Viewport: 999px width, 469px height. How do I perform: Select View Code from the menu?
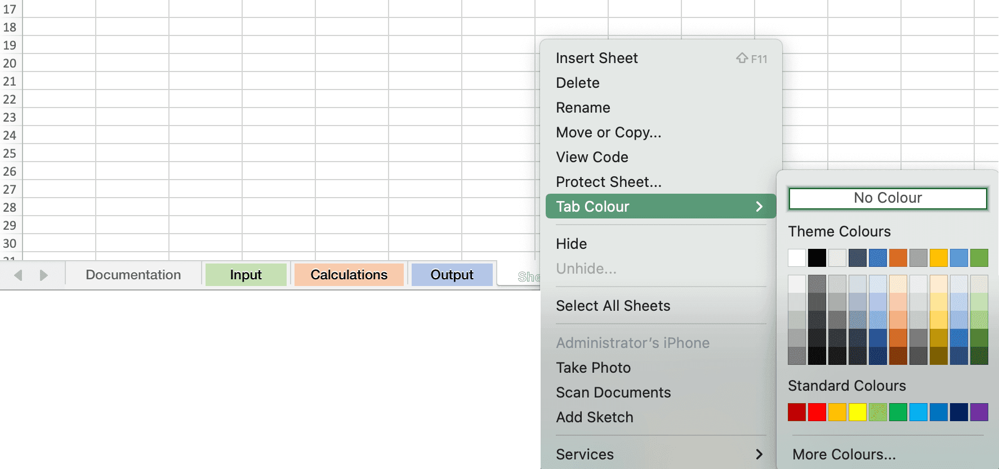592,157
